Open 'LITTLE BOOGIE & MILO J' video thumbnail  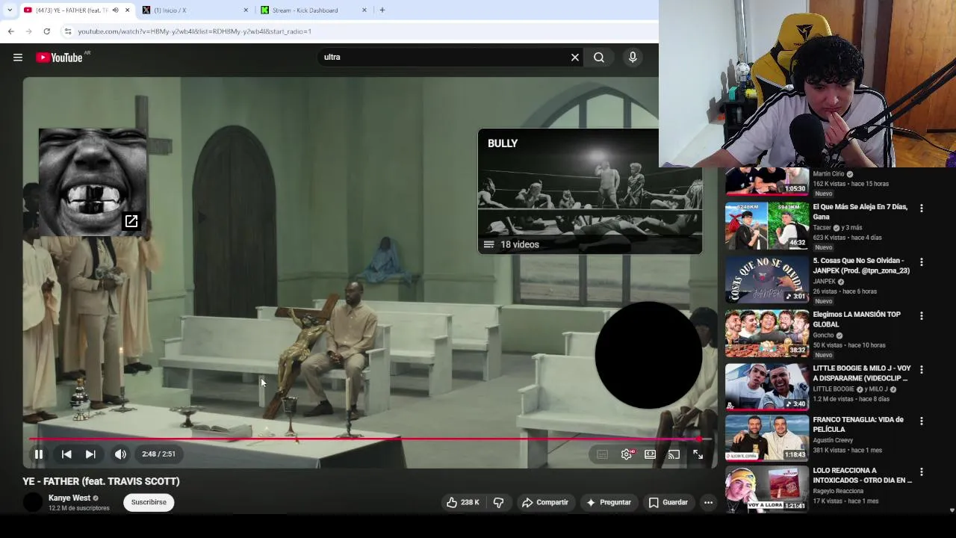(x=767, y=387)
